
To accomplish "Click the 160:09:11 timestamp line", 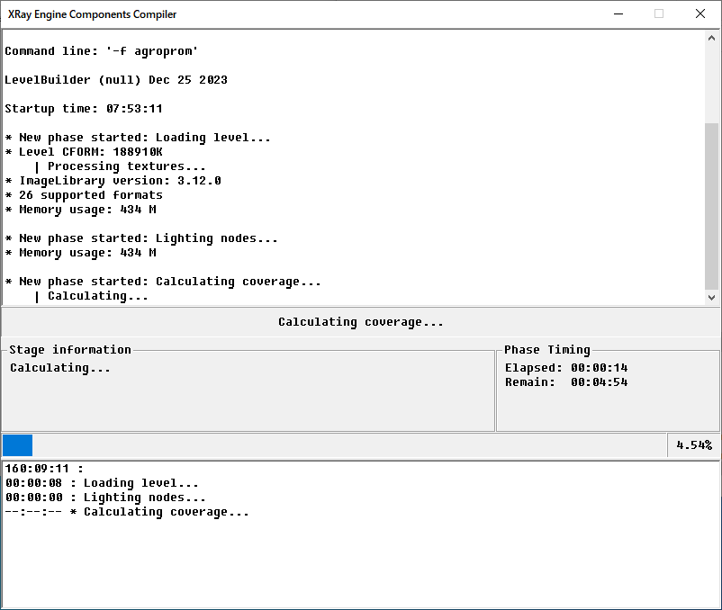I will (45, 468).
